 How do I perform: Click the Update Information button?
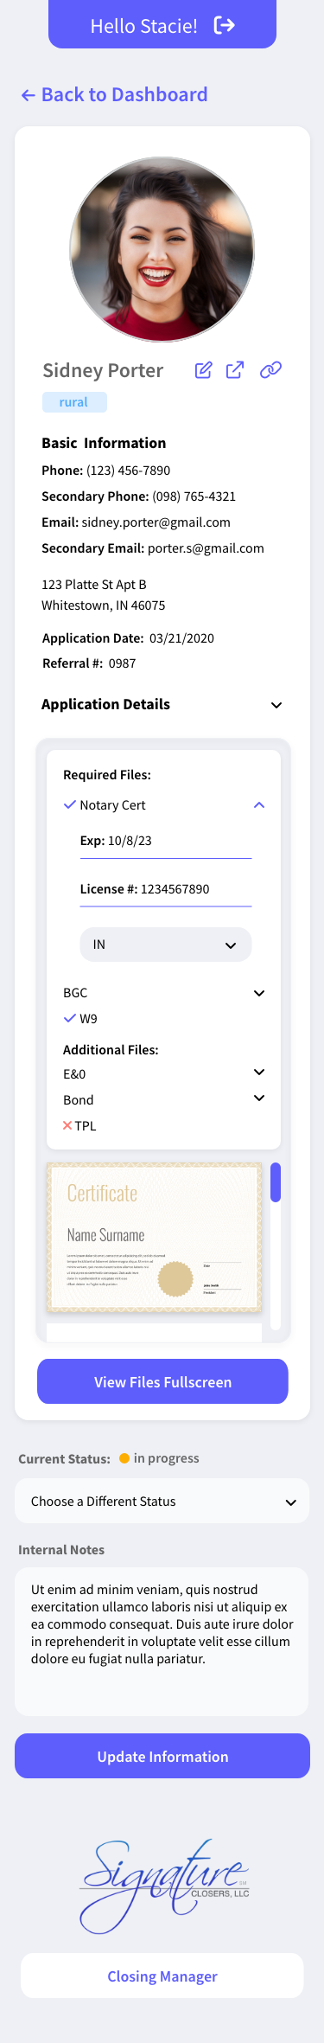click(162, 1757)
